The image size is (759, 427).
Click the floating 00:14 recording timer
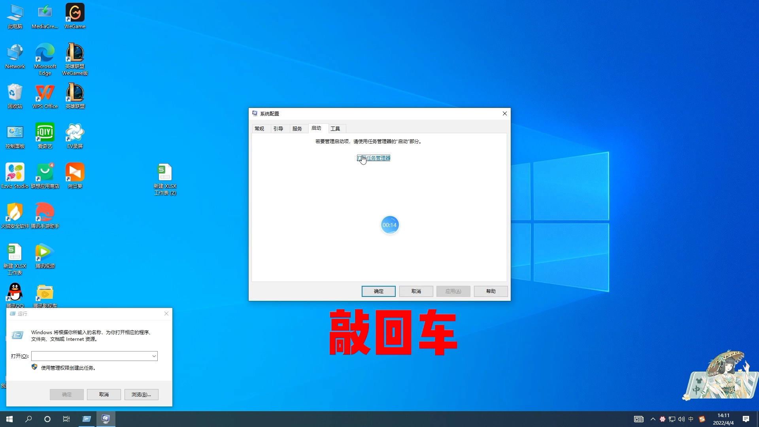point(389,225)
